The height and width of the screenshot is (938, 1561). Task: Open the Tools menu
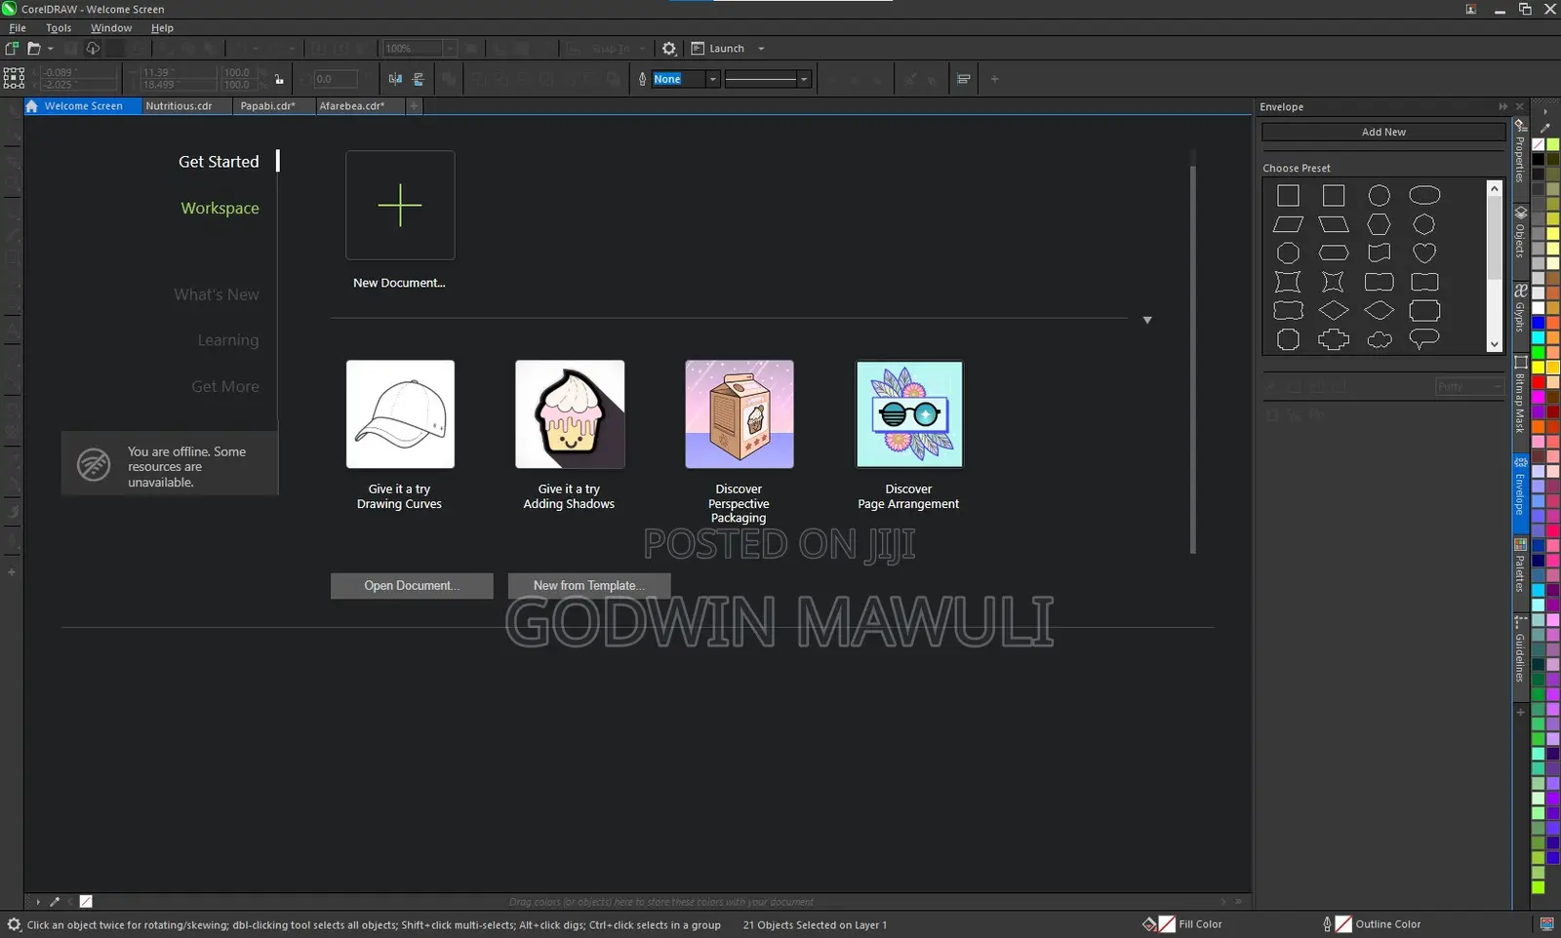[x=59, y=27]
